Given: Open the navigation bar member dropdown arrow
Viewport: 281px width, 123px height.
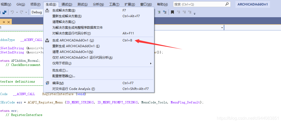Looking at the screenshot, I should click(x=222, y=28).
